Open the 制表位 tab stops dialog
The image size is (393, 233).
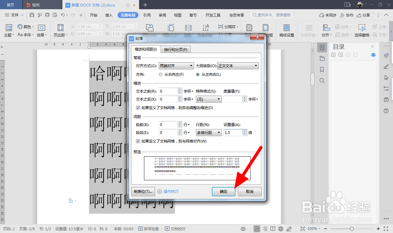pyautogui.click(x=143, y=191)
